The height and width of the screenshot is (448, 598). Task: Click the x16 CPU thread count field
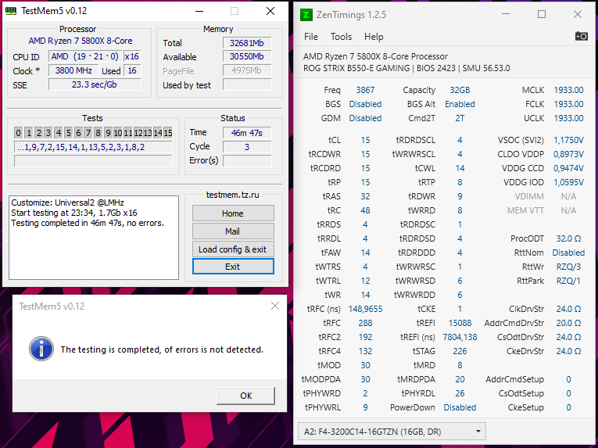[132, 56]
